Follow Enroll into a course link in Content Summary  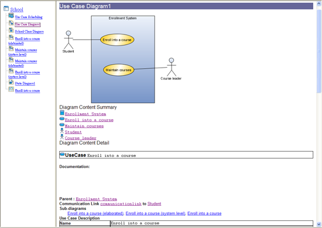click(89, 120)
